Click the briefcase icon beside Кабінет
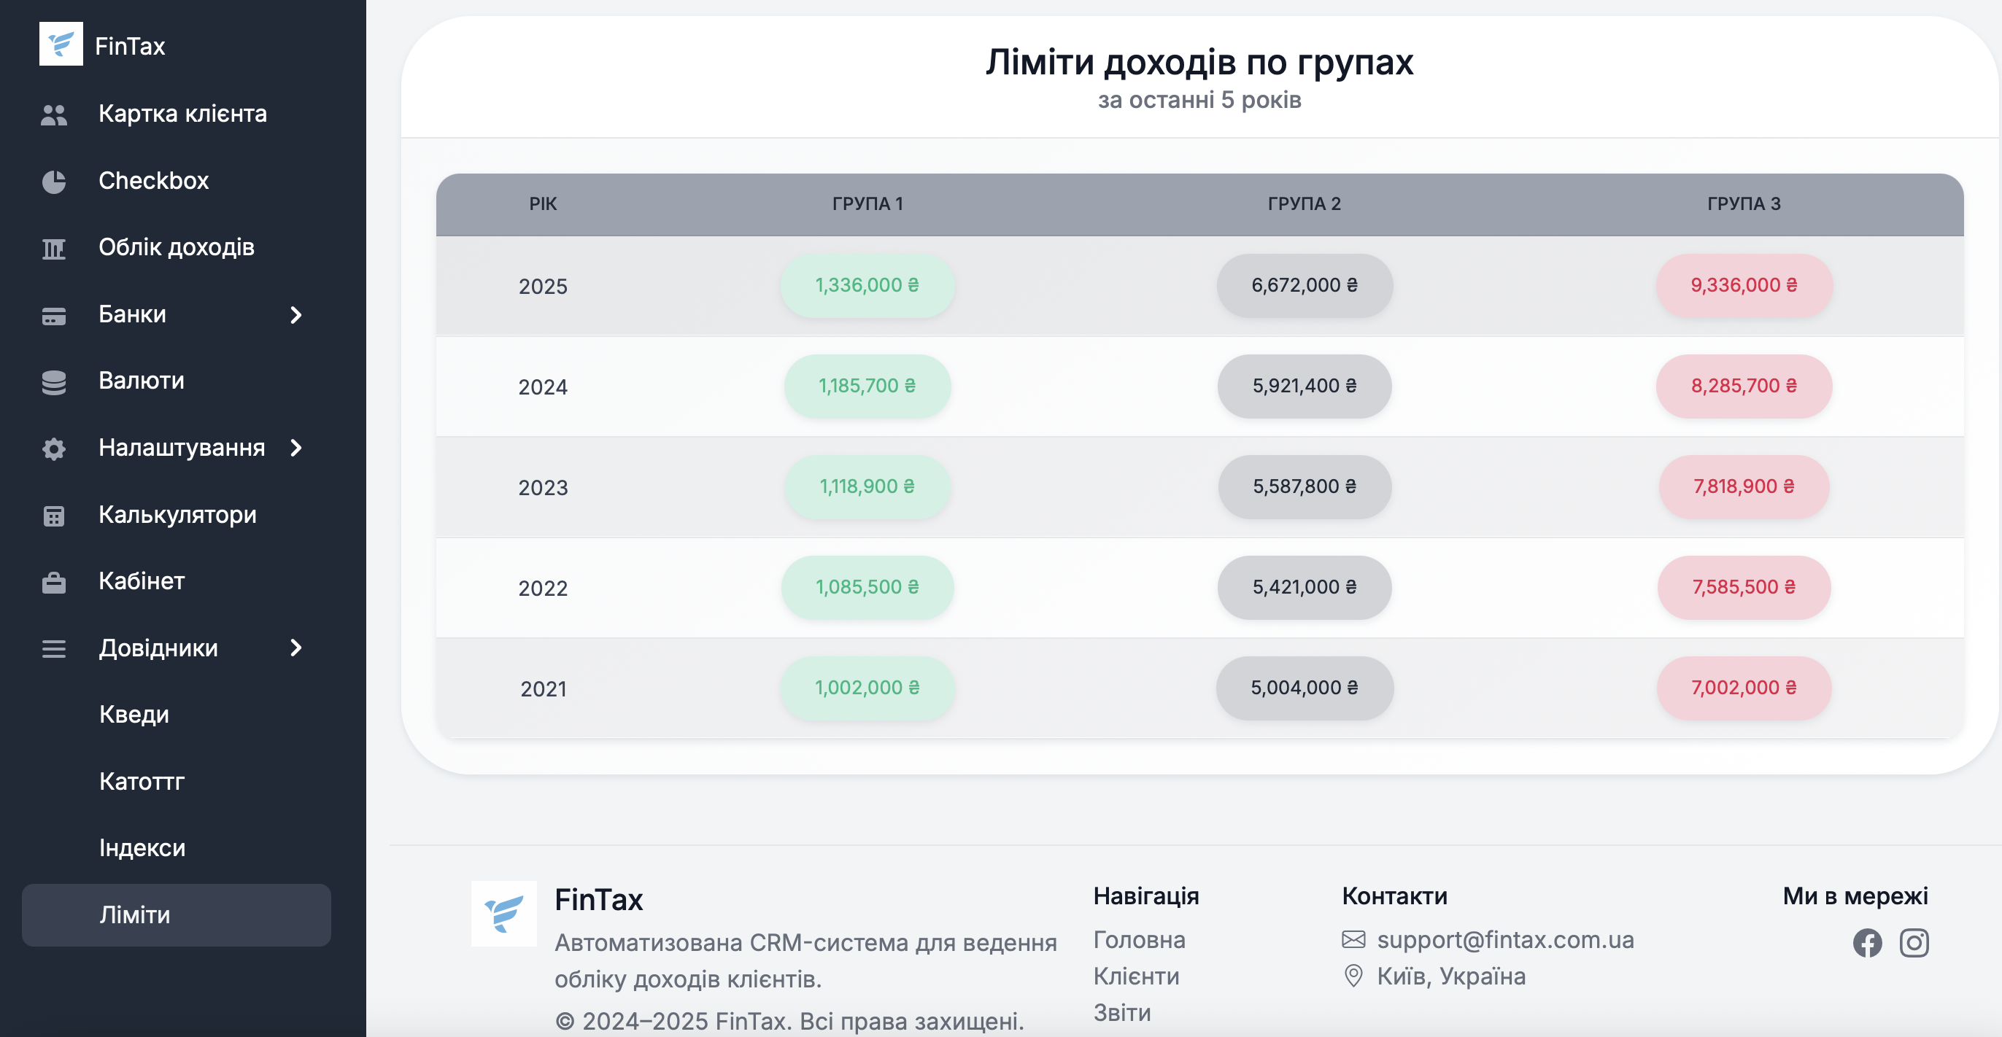Screen dimensions: 2002x1037 click(x=54, y=583)
